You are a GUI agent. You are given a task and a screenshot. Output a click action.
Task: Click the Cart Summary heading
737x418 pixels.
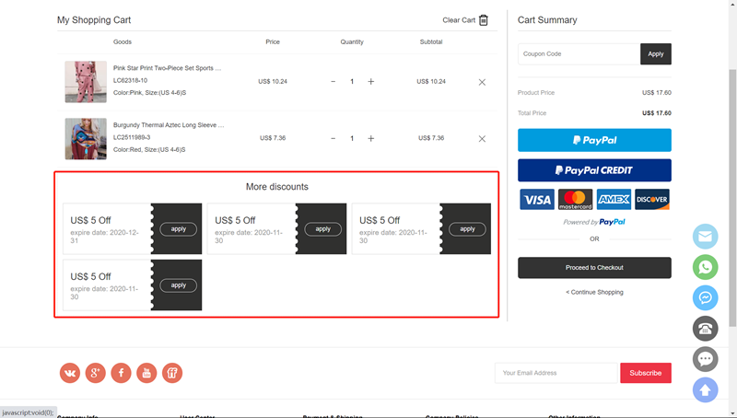pos(547,20)
